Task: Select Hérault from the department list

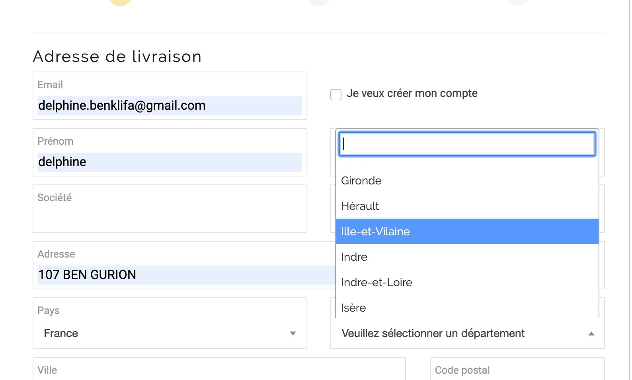Action: coord(467,206)
